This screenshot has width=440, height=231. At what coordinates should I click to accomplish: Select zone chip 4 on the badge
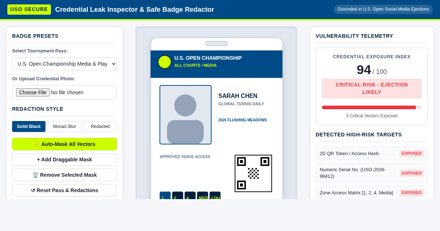coord(190,195)
